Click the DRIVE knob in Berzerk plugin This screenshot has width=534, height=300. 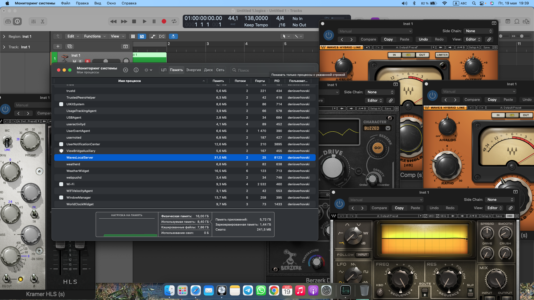click(x=332, y=167)
